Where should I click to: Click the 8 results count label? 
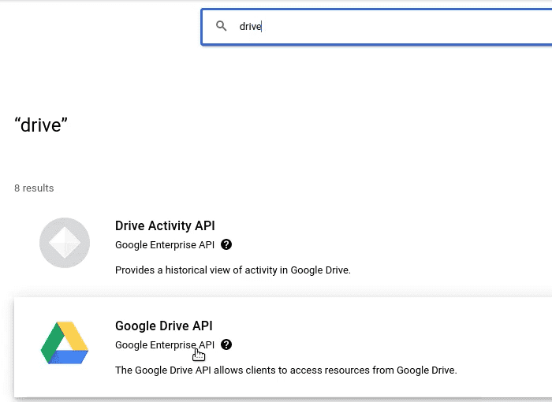pyautogui.click(x=34, y=188)
